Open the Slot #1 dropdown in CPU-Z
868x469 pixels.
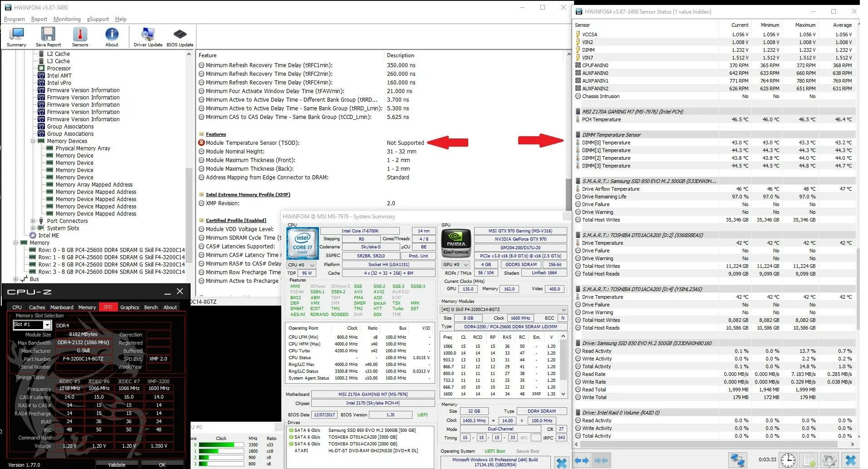coord(47,325)
